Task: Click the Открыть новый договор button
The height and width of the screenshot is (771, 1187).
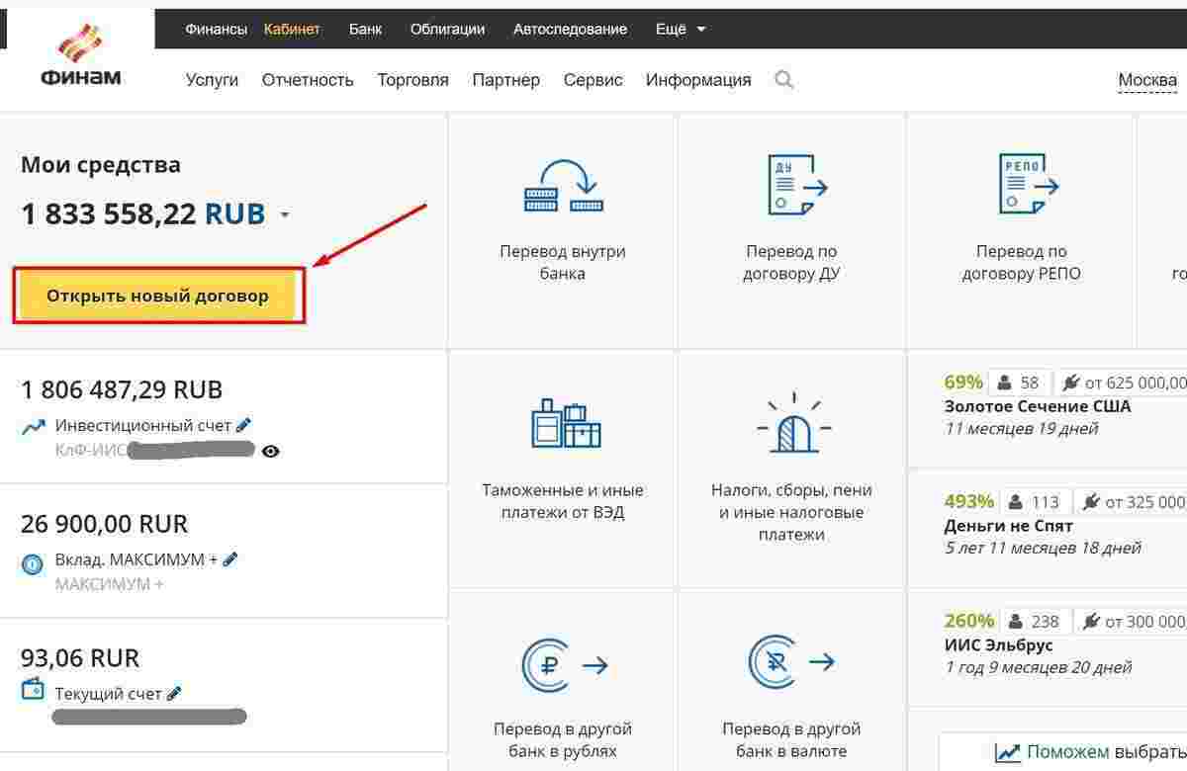Action: coord(158,296)
